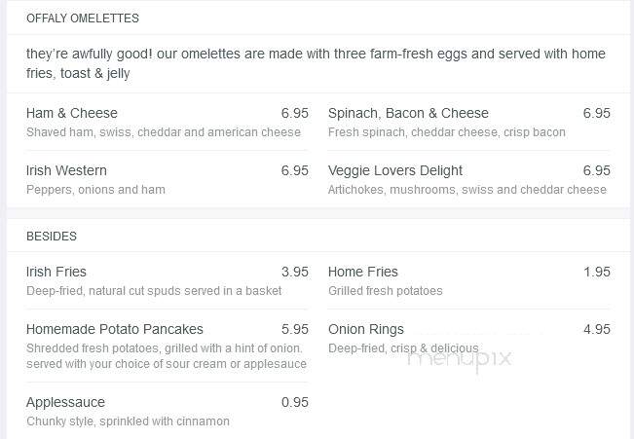Click the 0.95 Applessauce price
634x439 pixels.
tap(295, 402)
